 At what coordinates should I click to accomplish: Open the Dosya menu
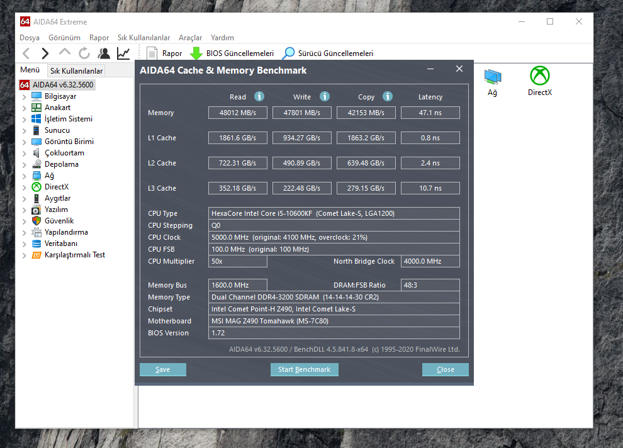(x=30, y=38)
